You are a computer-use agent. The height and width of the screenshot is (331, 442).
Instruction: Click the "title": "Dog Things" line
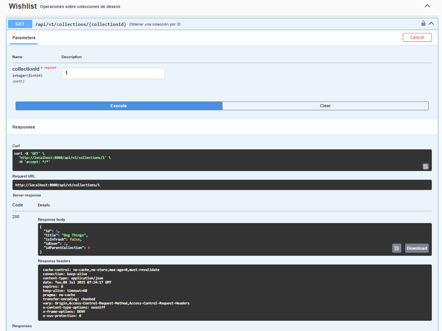(x=66, y=235)
